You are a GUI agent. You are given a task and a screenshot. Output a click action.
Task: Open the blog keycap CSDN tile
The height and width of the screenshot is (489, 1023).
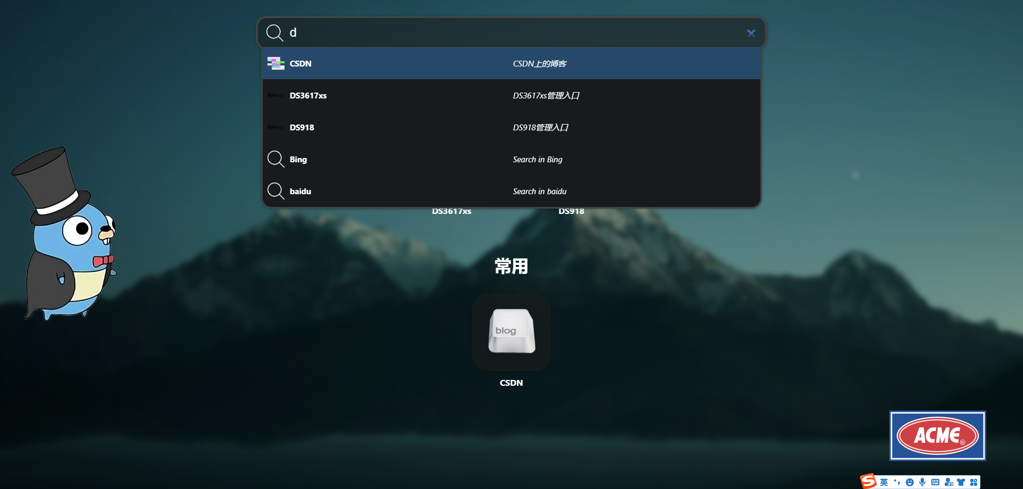tap(511, 331)
